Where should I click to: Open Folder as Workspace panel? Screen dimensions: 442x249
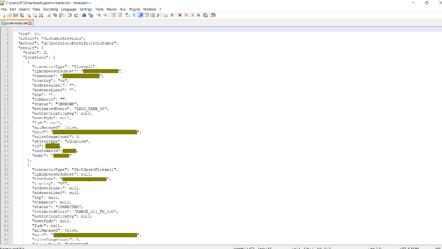click(x=165, y=15)
